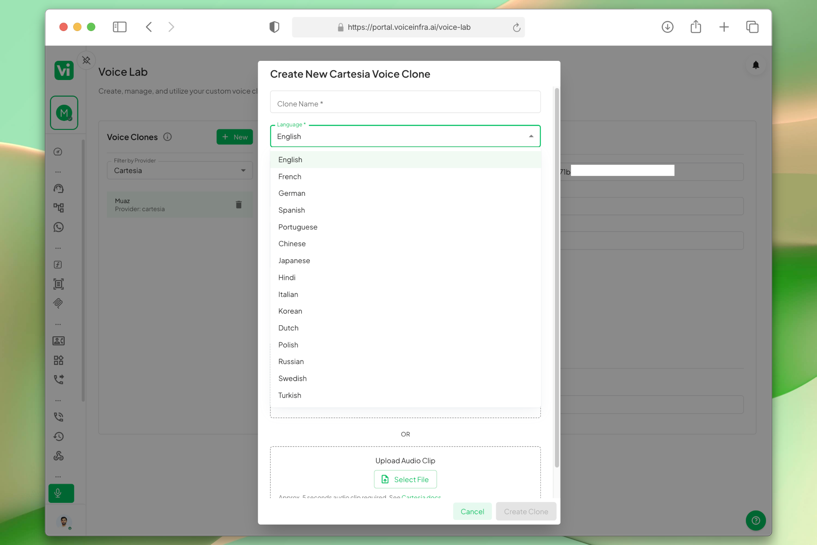Choose Portuguese language option

tap(406, 227)
